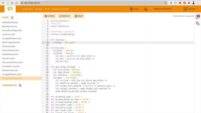Click the CONTRACTS heading

(x=9, y=85)
